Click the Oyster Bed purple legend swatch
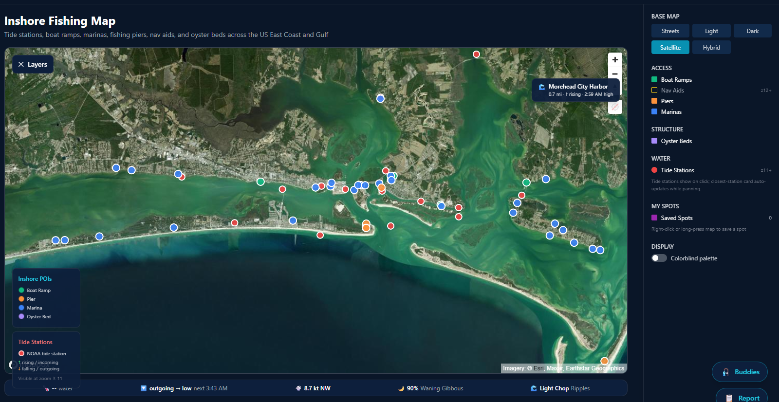This screenshot has height=402, width=779. pos(21,316)
